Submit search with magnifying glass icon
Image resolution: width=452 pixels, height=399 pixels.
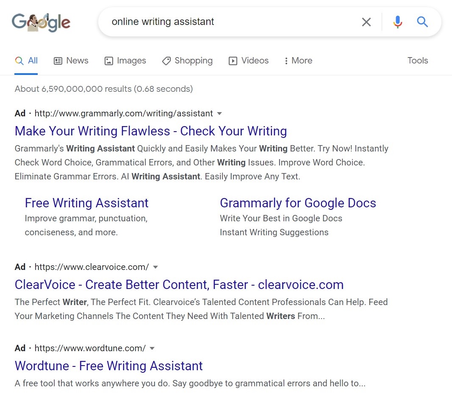tap(422, 22)
